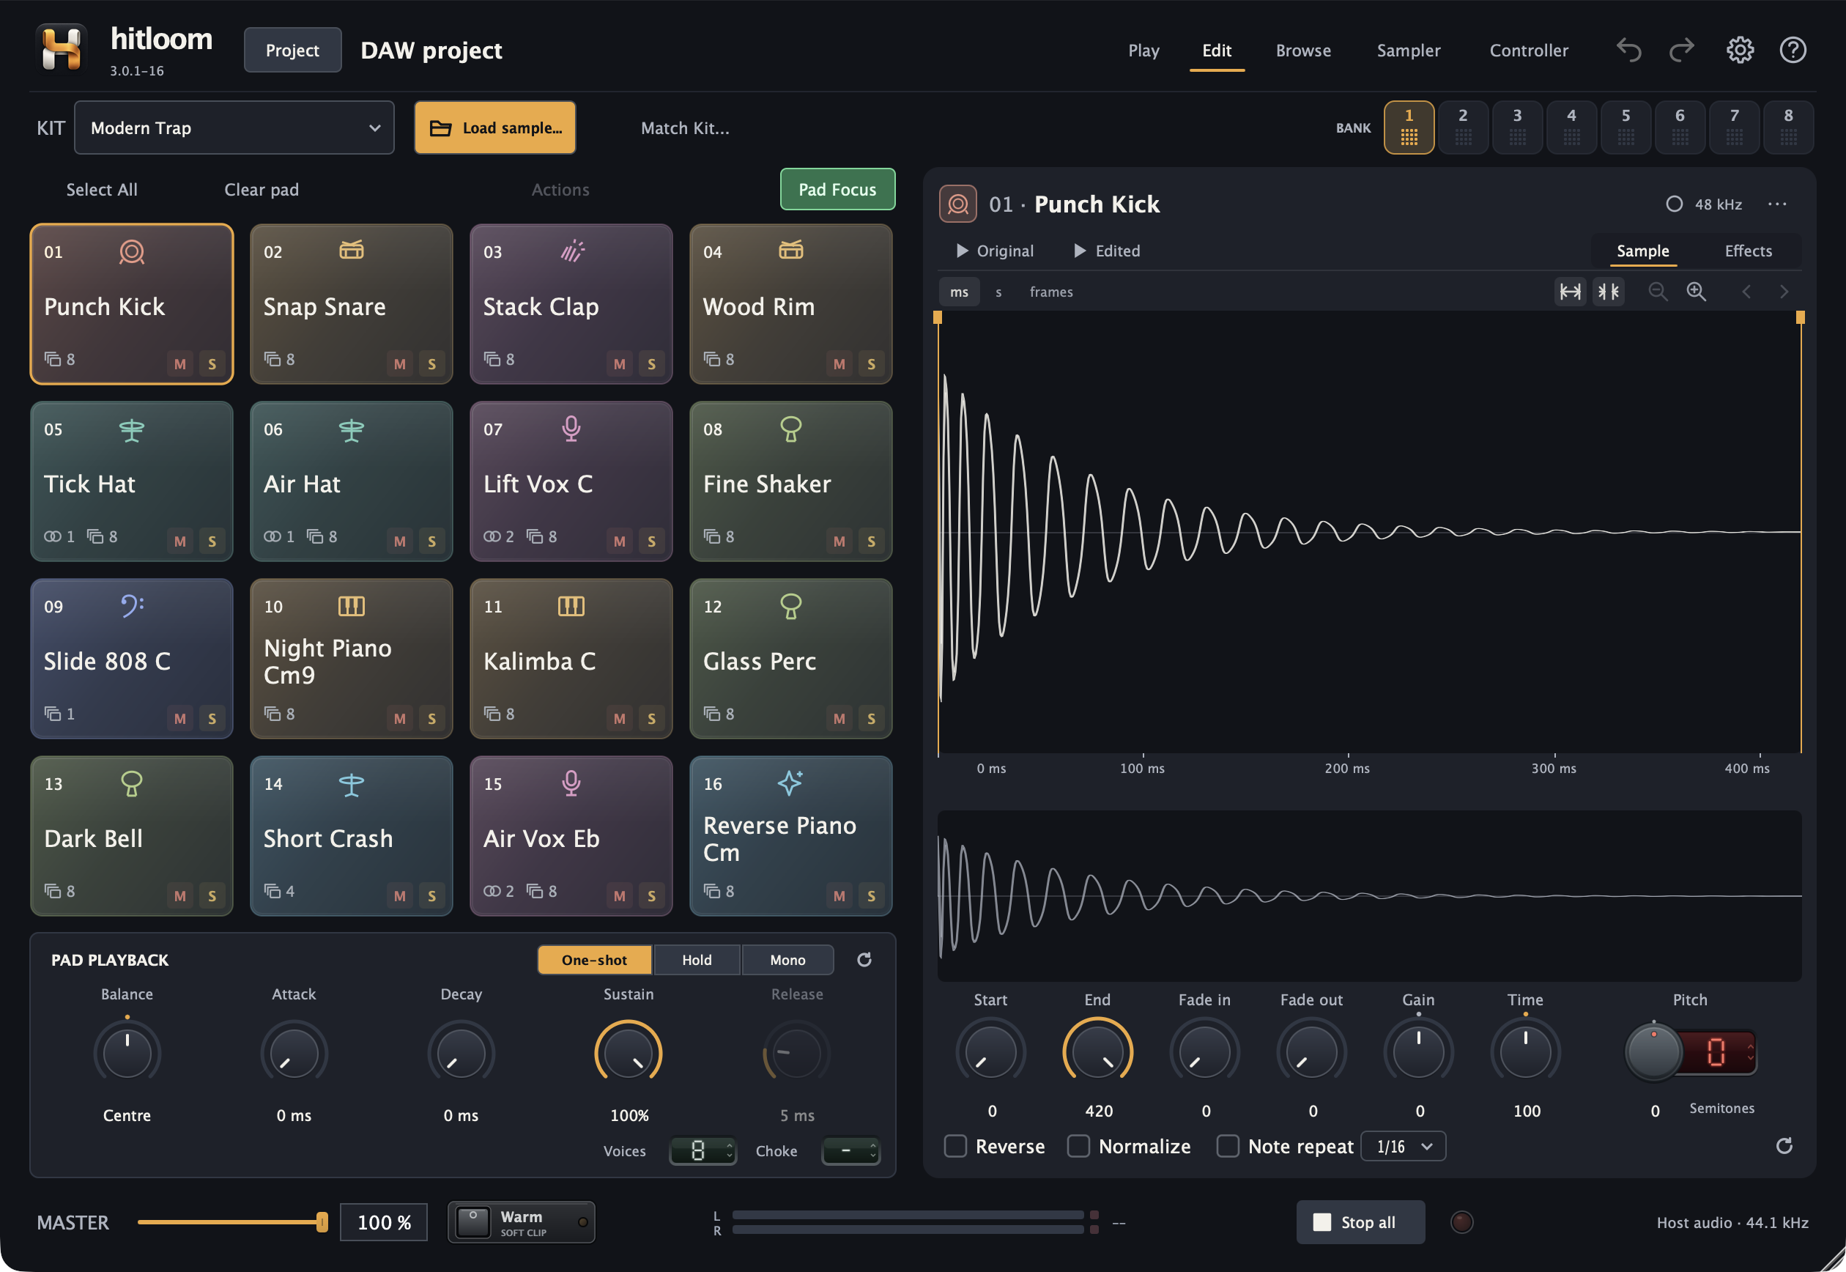
Task: Reset sample settings via bottom-right refresh icon
Action: (1784, 1145)
